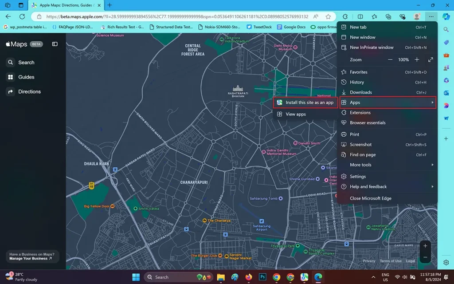Open the Rich Results Test bookmark
The width and height of the screenshot is (454, 284).
(122, 27)
